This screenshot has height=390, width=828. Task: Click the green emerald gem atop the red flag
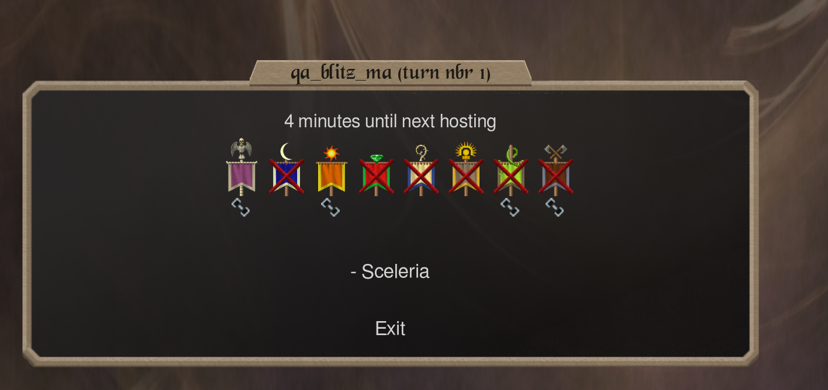[376, 158]
